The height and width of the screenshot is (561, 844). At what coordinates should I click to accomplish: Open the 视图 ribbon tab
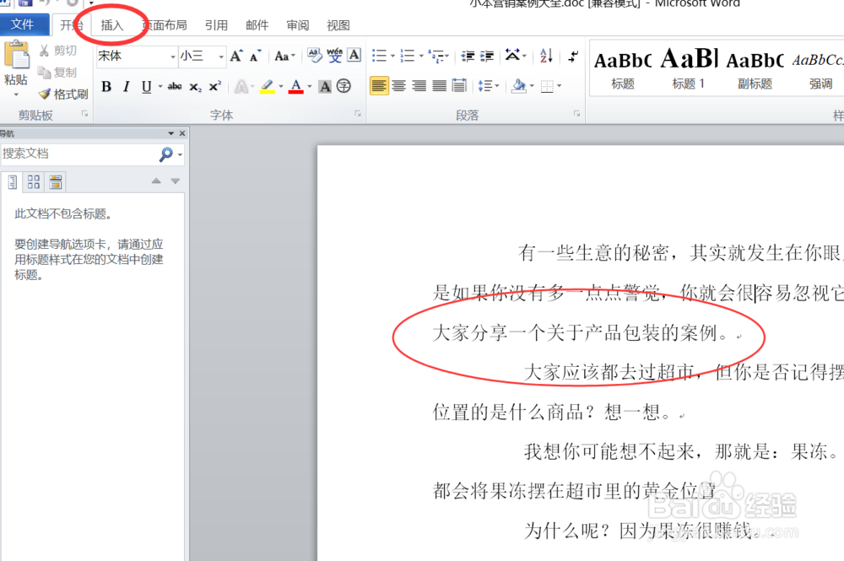click(338, 25)
